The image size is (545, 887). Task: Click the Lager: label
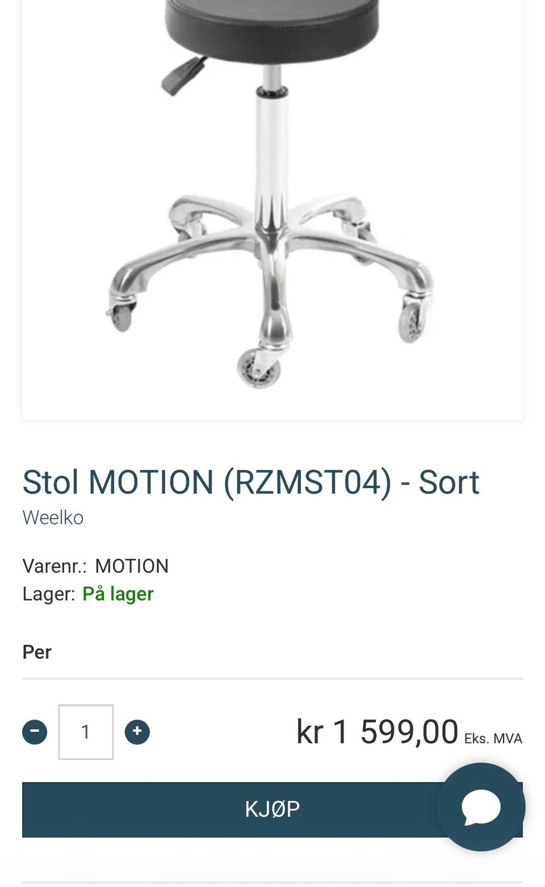pyautogui.click(x=49, y=594)
